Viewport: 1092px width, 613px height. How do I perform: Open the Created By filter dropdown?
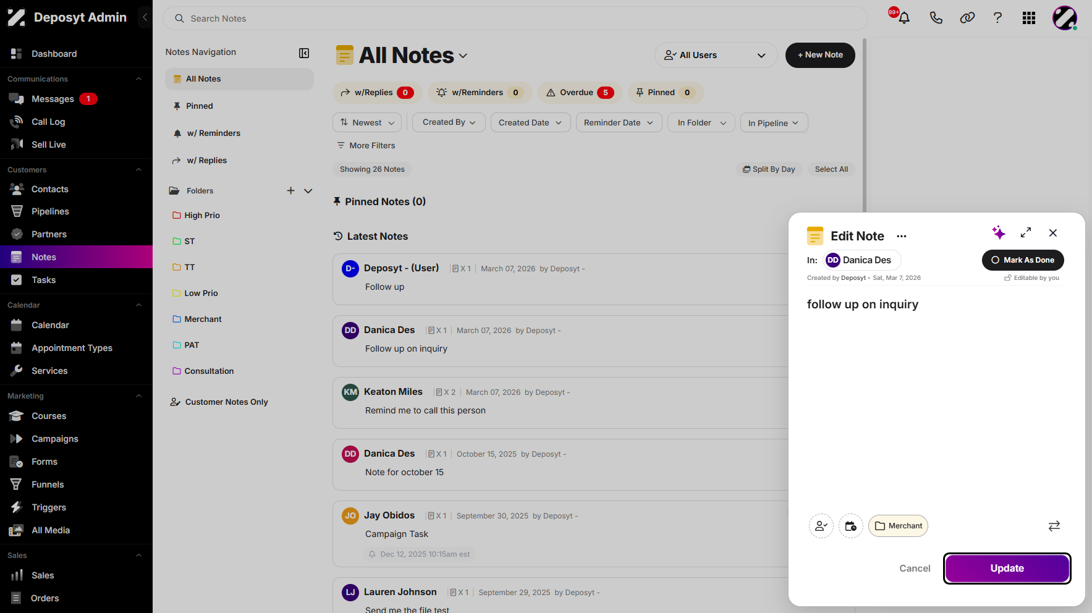coord(449,122)
